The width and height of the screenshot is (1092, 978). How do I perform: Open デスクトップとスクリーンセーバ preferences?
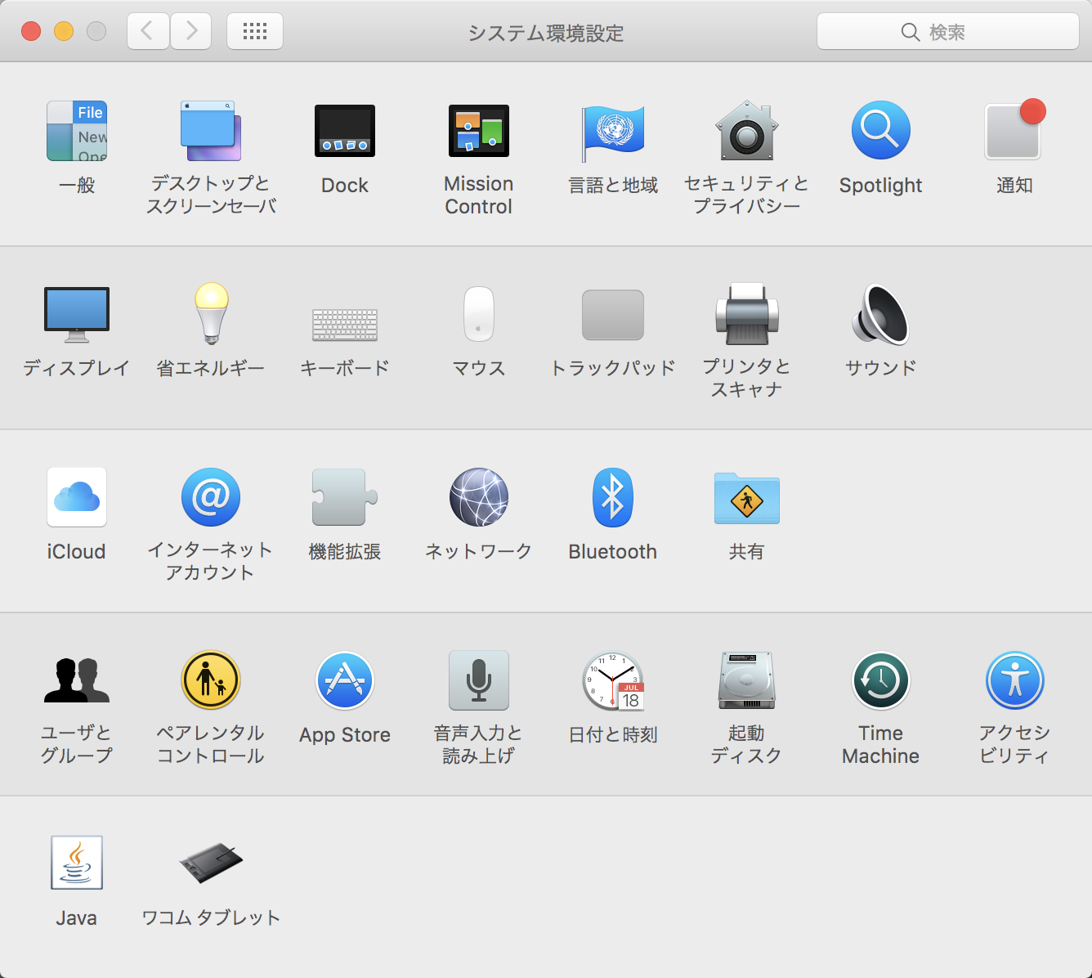(x=211, y=131)
